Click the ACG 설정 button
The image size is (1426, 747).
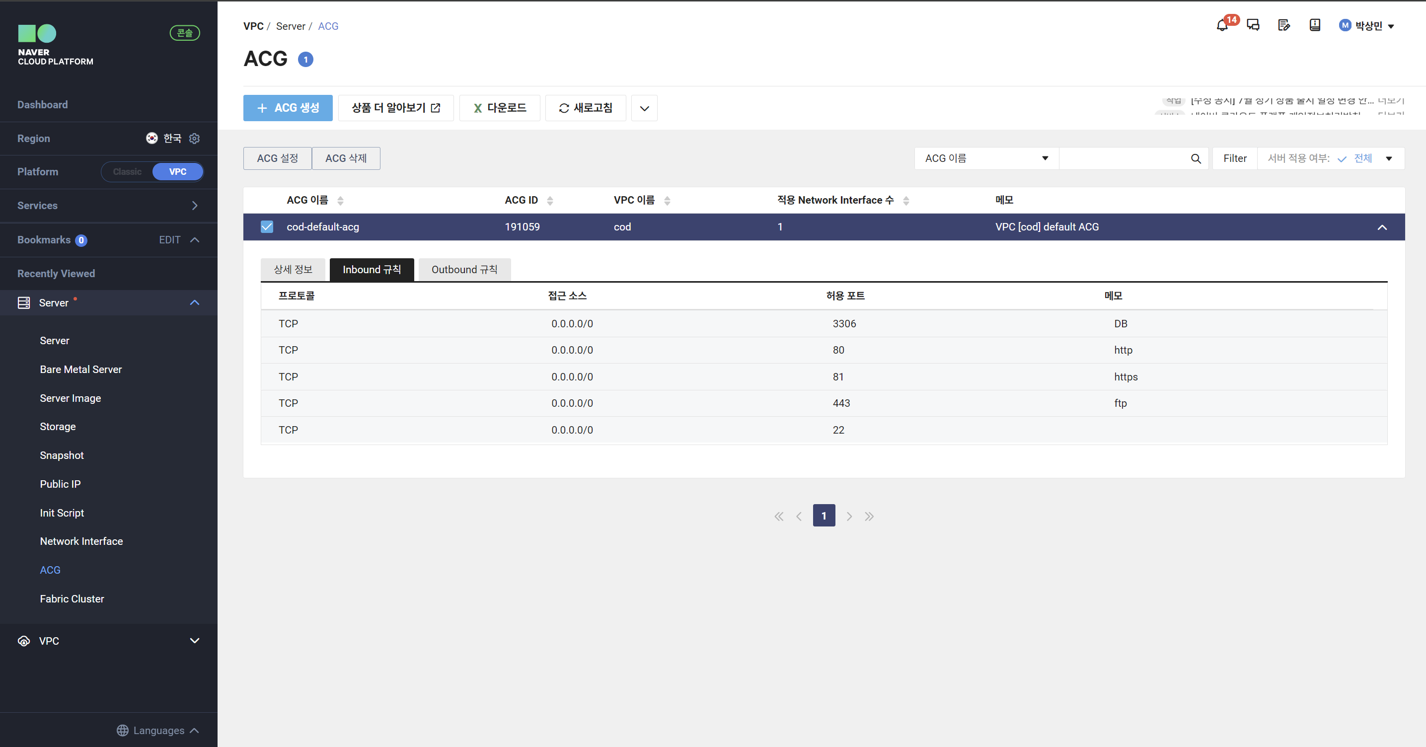click(277, 159)
